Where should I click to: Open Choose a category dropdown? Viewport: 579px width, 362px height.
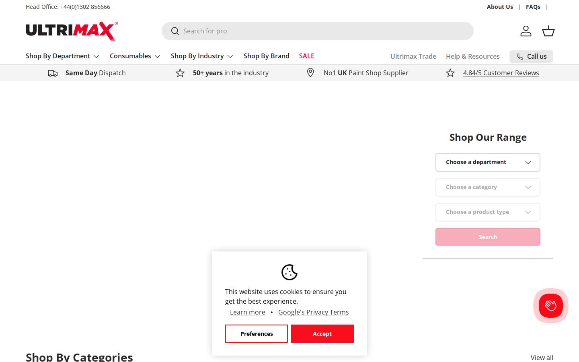[488, 187]
